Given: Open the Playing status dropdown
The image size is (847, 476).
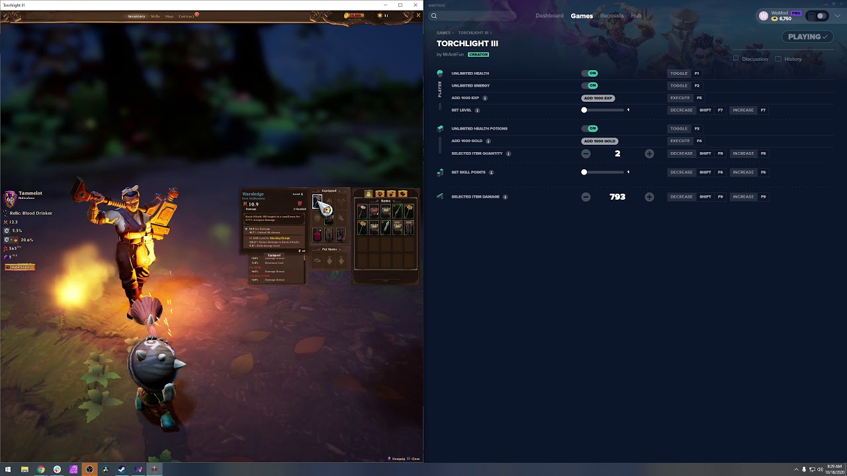Looking at the screenshot, I should pyautogui.click(x=807, y=37).
